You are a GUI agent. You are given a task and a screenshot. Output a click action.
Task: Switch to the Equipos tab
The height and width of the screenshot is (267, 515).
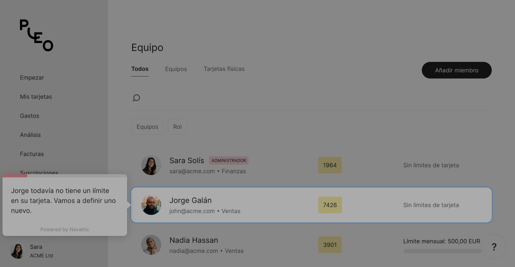tap(176, 69)
